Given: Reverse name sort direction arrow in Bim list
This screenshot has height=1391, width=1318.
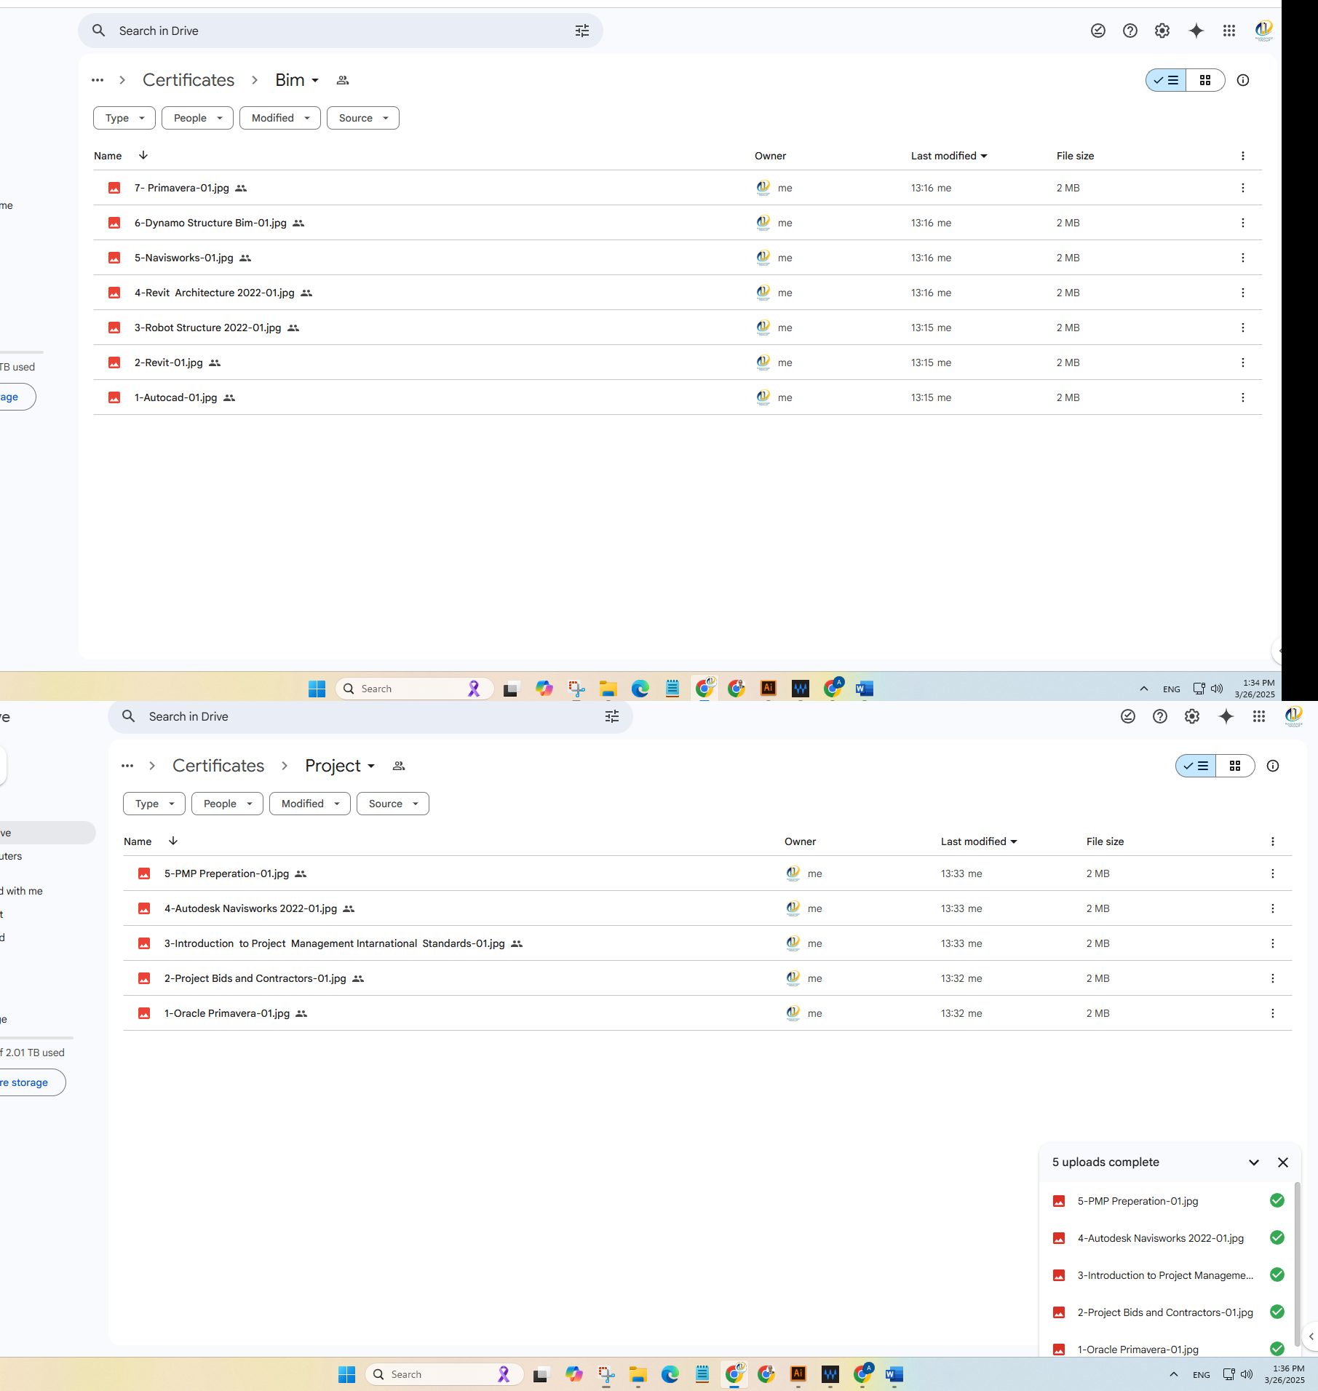Looking at the screenshot, I should coord(143,155).
